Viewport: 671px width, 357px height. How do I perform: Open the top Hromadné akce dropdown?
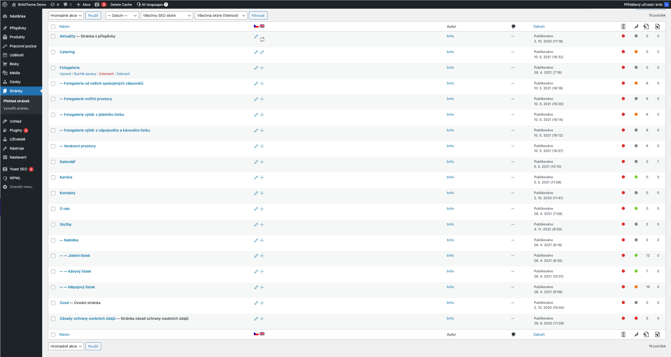pyautogui.click(x=66, y=15)
